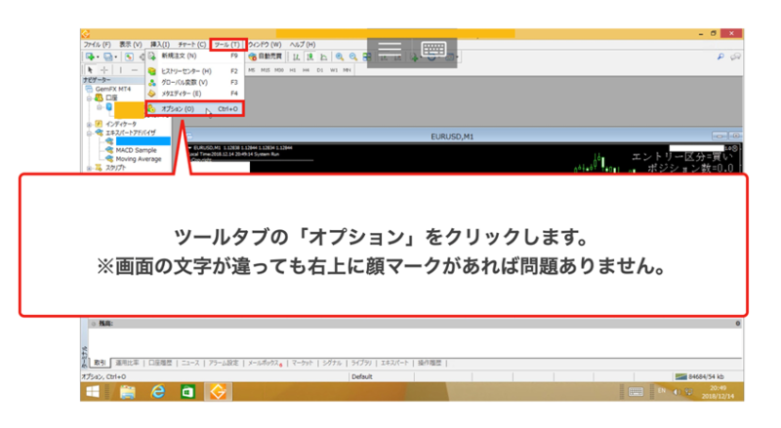This screenshot has width=781, height=428.
Task: Select the MN timeframe button
Action: coord(347,70)
